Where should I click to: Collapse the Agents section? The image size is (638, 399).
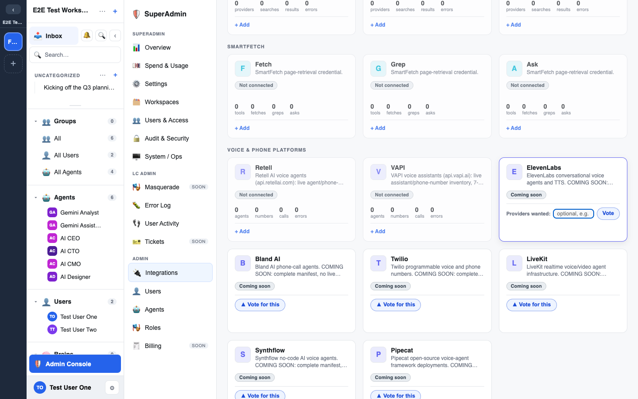36,197
